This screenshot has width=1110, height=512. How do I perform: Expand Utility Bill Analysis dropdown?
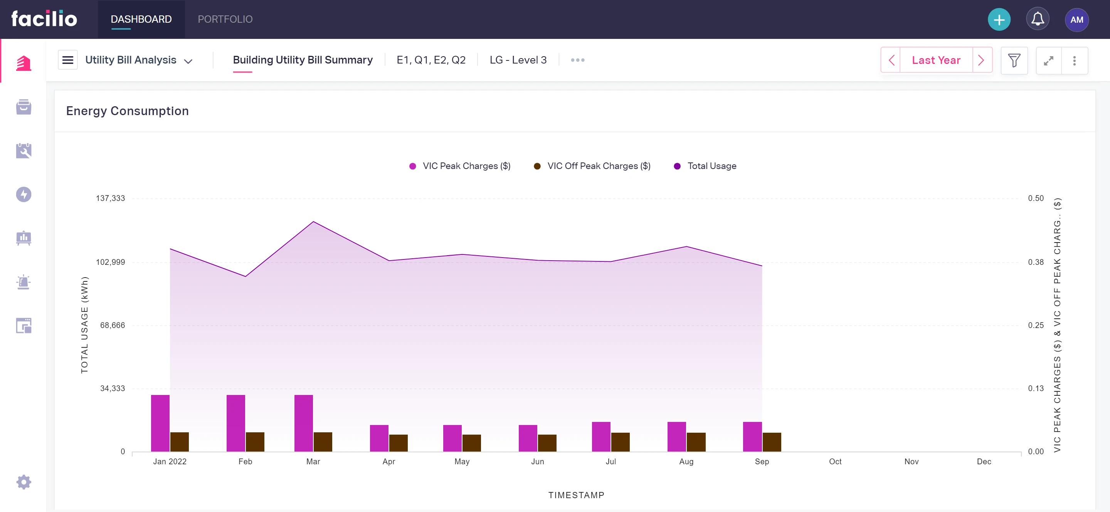pyautogui.click(x=139, y=60)
